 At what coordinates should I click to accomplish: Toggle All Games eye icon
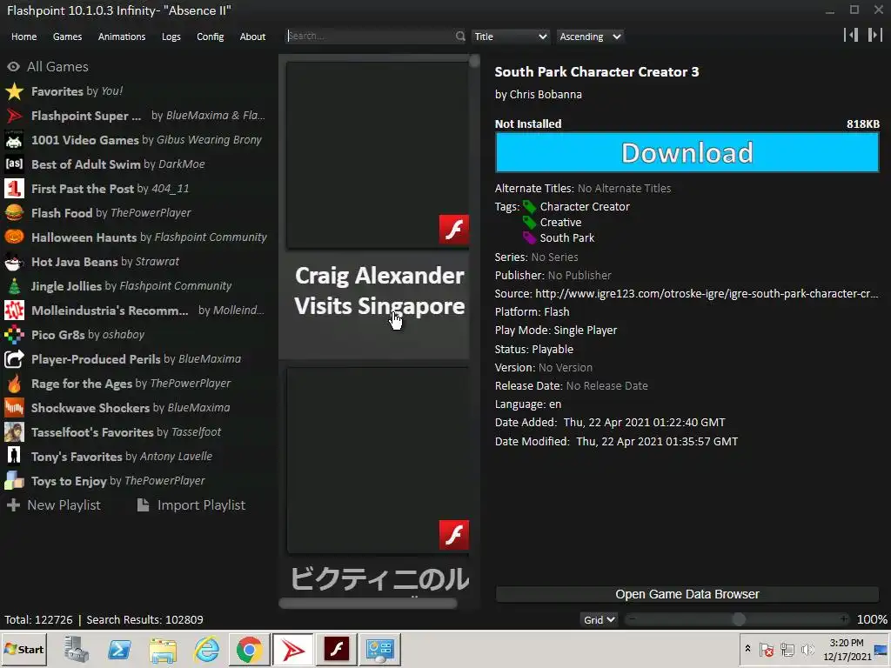[x=14, y=67]
